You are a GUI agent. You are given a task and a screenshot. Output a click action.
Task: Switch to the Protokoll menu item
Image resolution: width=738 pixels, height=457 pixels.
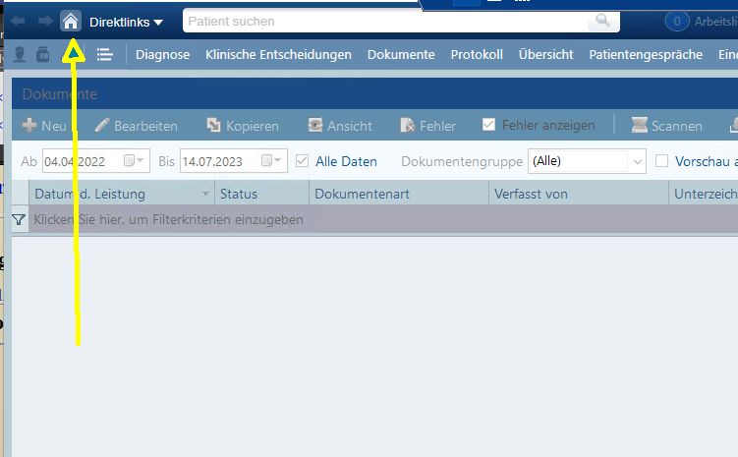pyautogui.click(x=477, y=55)
